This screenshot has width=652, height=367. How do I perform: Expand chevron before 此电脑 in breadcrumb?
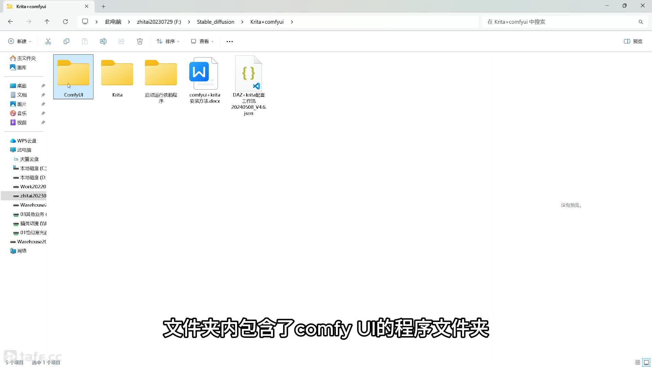tap(97, 22)
